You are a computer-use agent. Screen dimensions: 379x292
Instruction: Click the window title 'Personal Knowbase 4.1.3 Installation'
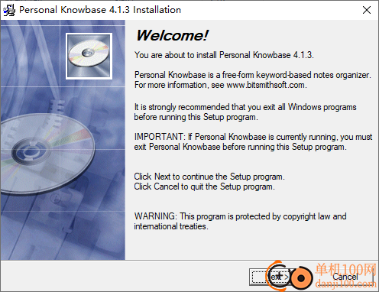[x=100, y=10]
